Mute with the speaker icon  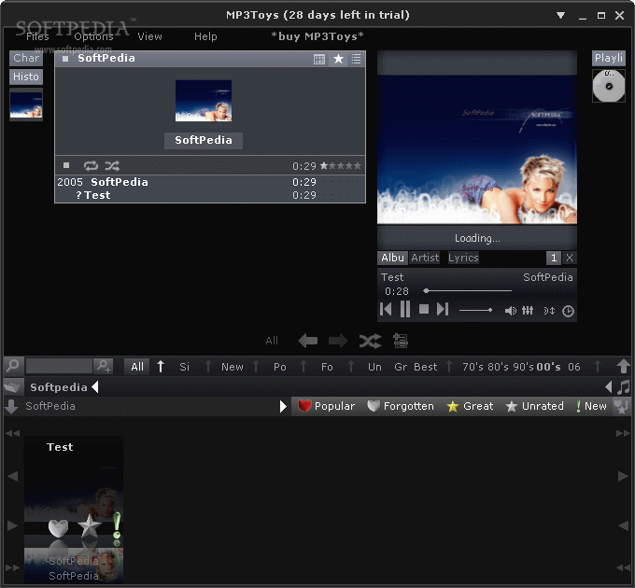(x=510, y=311)
